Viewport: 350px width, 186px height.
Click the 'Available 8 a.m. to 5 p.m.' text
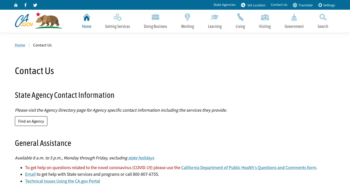pyautogui.click(x=71, y=158)
